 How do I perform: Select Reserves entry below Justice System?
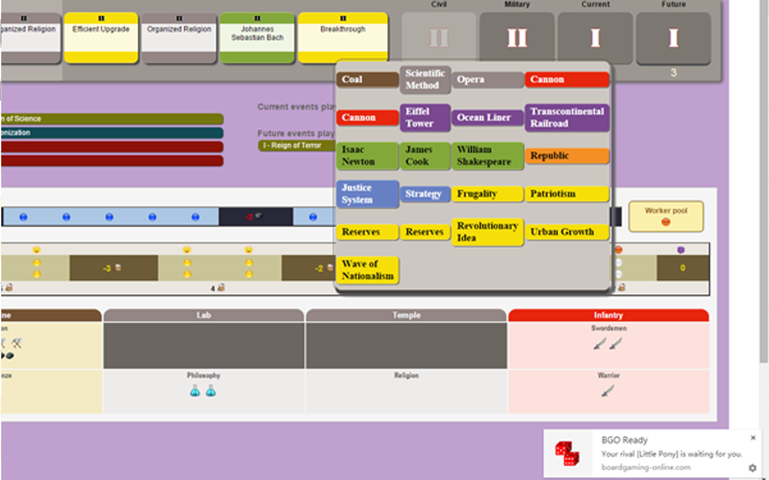point(367,232)
